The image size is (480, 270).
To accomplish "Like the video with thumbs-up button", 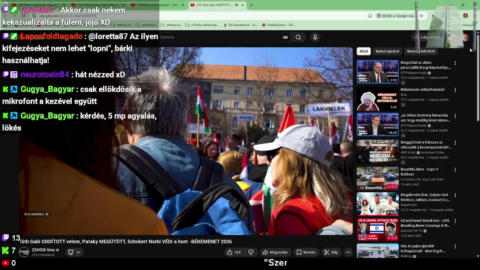I will click(x=234, y=252).
